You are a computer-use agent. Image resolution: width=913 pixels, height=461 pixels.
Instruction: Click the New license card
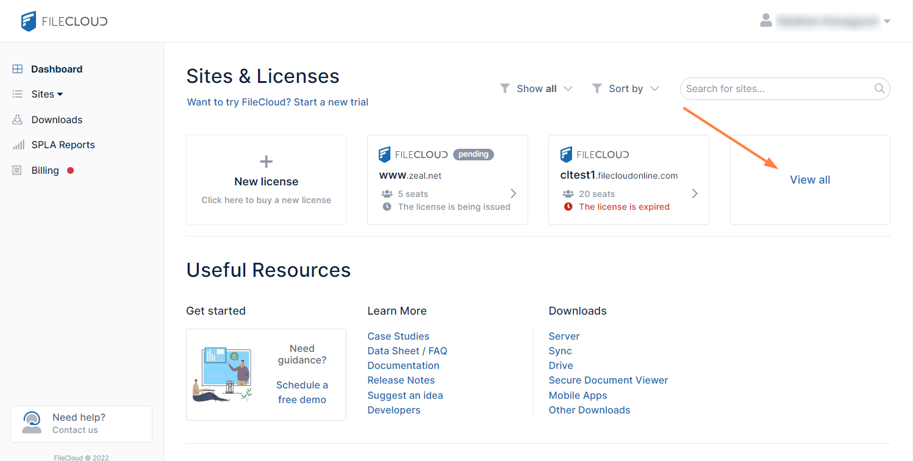pyautogui.click(x=266, y=180)
